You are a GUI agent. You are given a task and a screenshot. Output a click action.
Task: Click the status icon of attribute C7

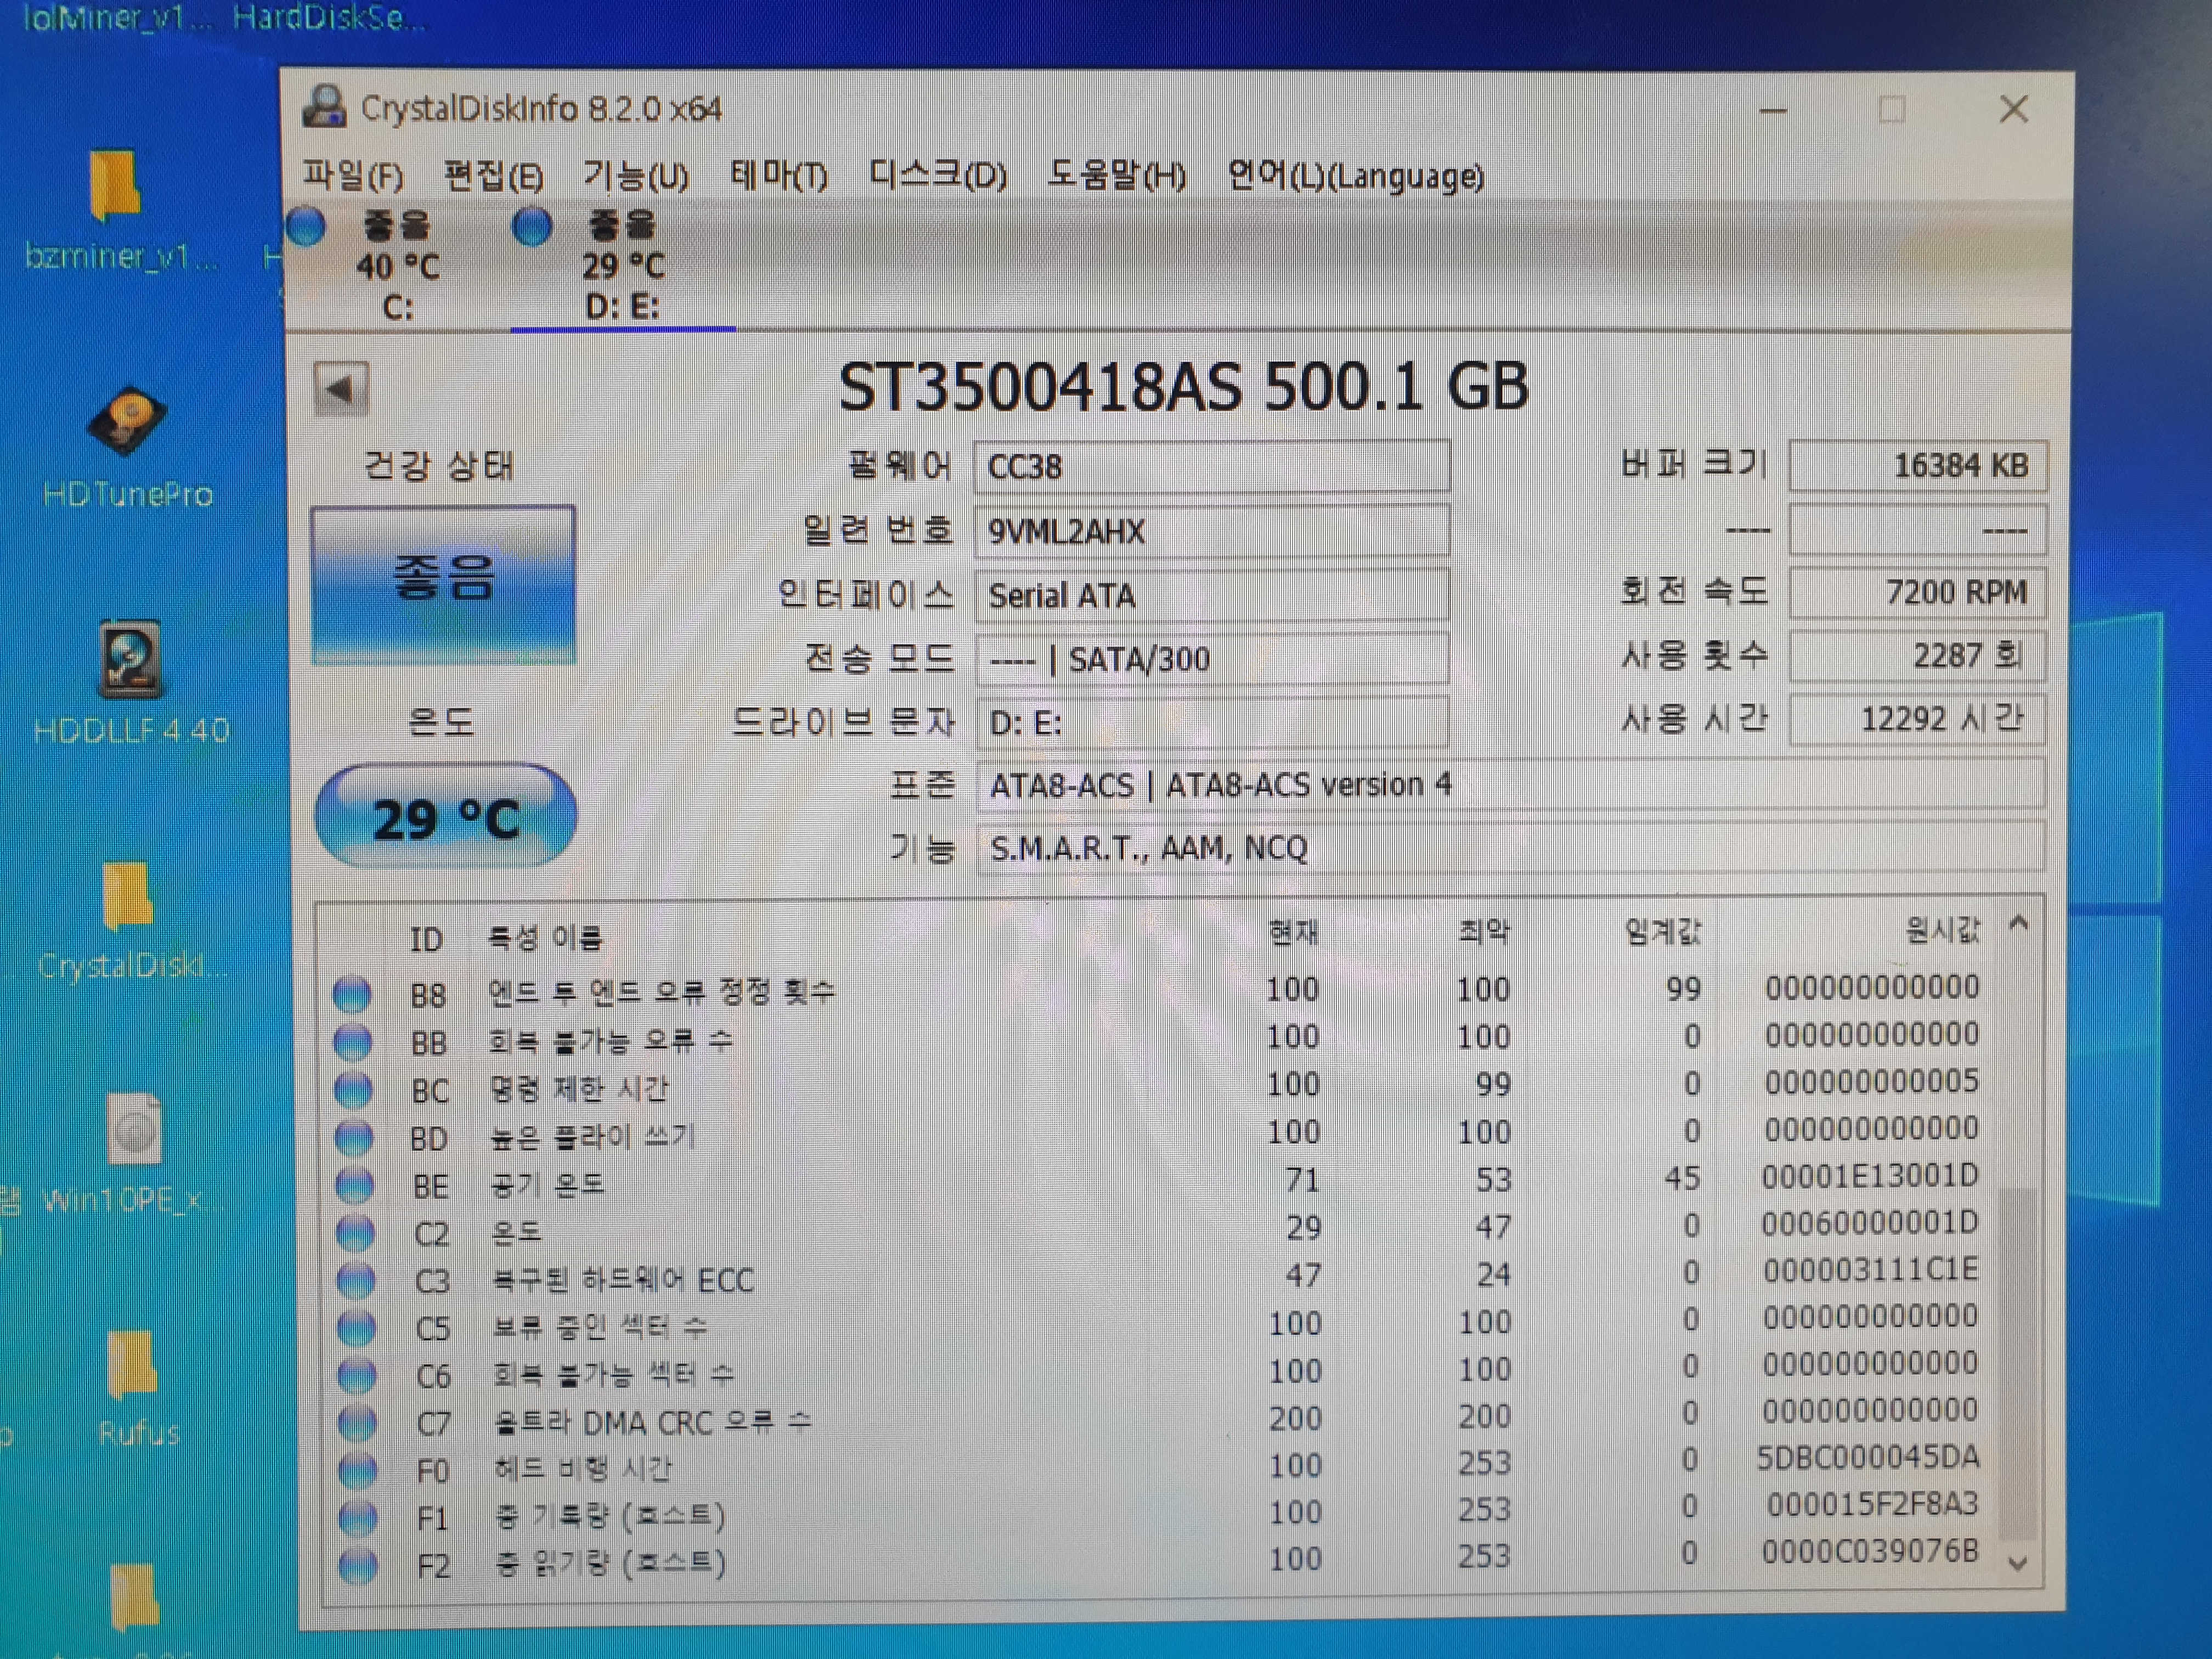coord(357,1423)
